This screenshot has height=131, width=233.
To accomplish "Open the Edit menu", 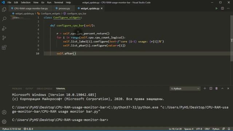I will [x=16, y=3].
